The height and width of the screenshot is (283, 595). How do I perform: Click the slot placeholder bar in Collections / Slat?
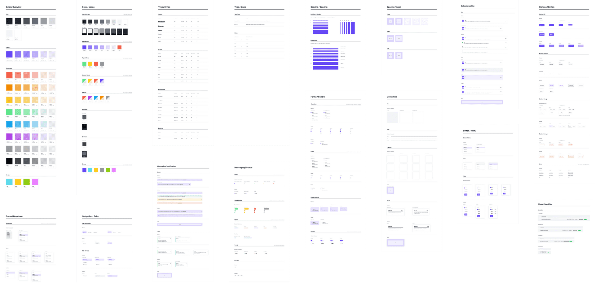tap(482, 102)
